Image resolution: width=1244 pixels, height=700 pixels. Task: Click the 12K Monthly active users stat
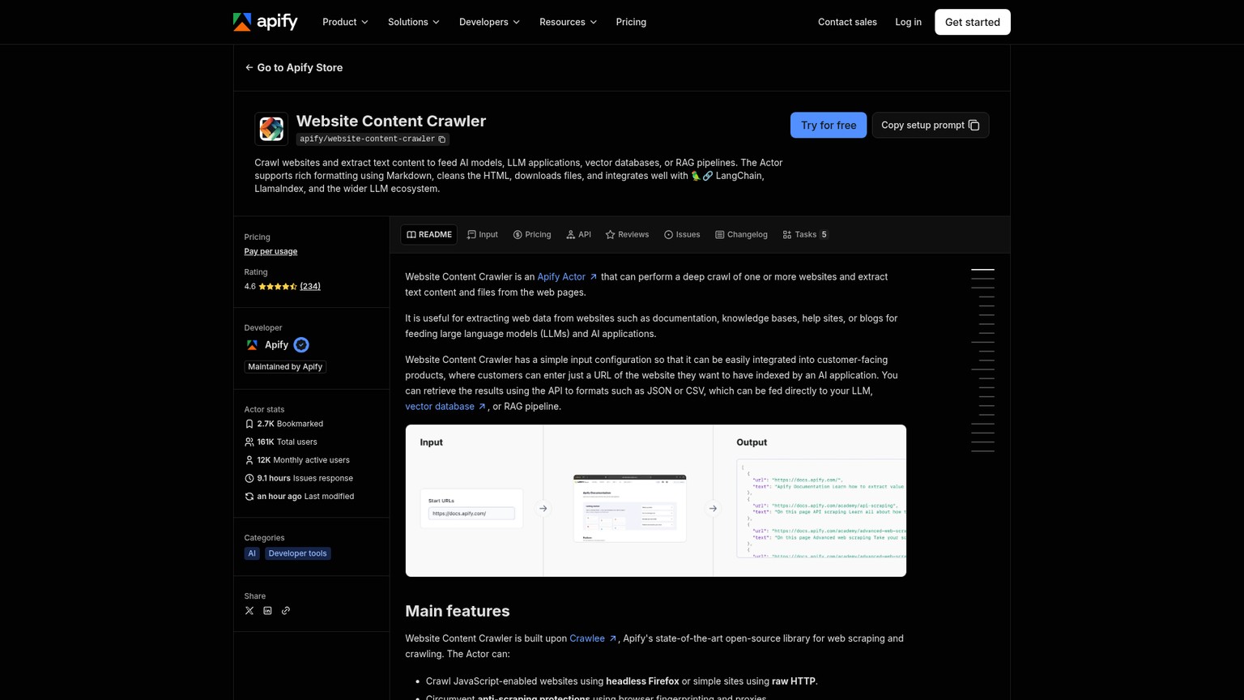click(x=297, y=460)
